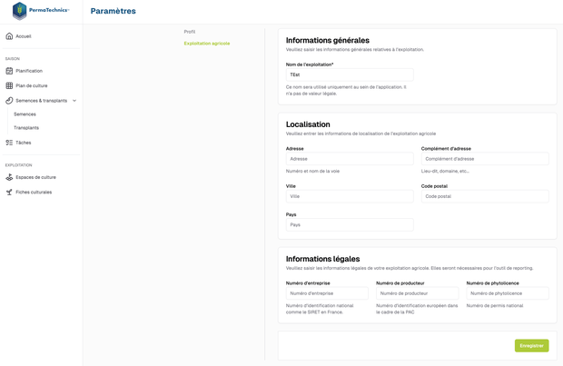
Task: Click the Numéro d'entreprise field
Action: pos(326,293)
